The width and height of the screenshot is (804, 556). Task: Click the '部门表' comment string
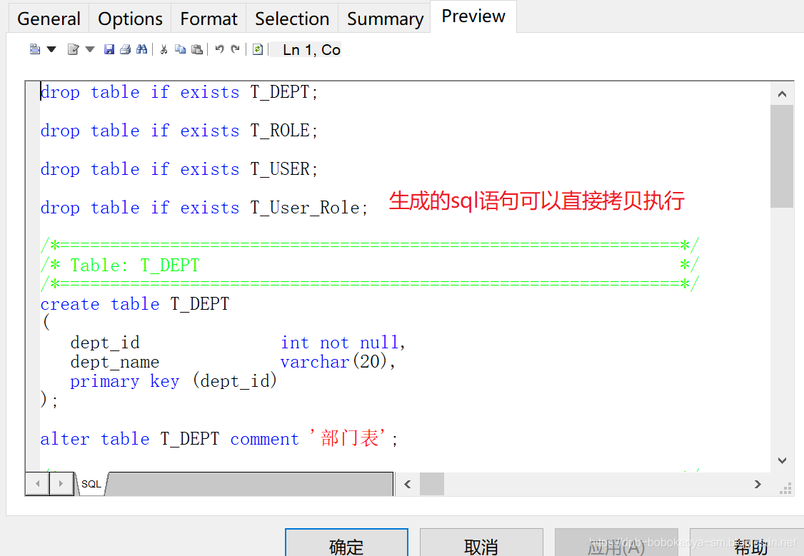tap(350, 438)
